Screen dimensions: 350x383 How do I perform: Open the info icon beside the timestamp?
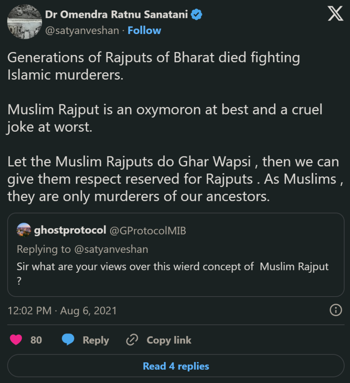pos(336,310)
